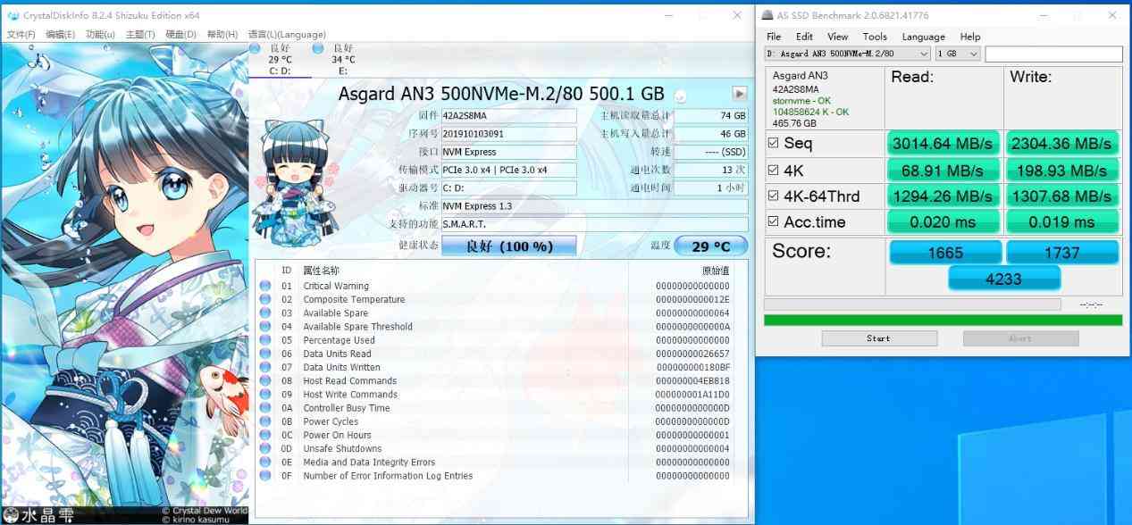Click the green benchmark progress bar
The height and width of the screenshot is (525, 1132).
pyautogui.click(x=943, y=320)
